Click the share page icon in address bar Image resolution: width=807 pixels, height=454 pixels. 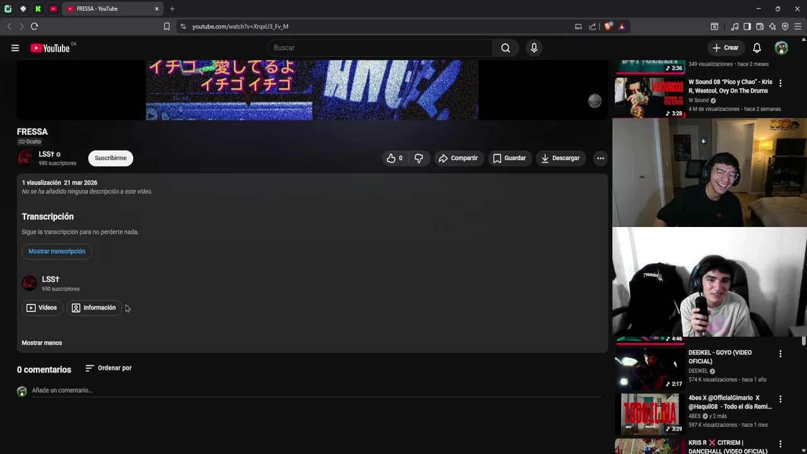coord(593,26)
